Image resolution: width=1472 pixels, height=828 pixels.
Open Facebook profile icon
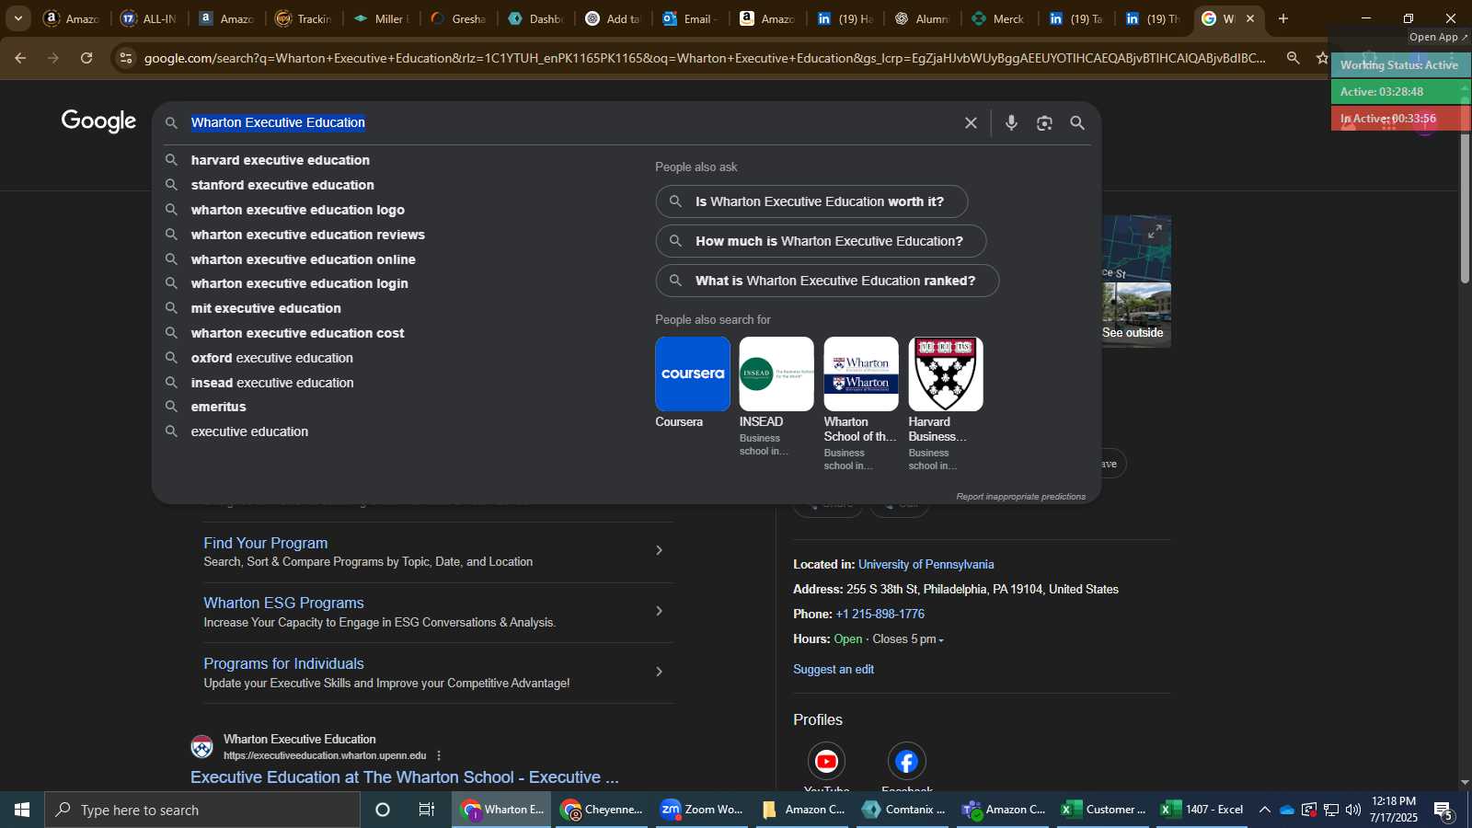[x=906, y=761]
